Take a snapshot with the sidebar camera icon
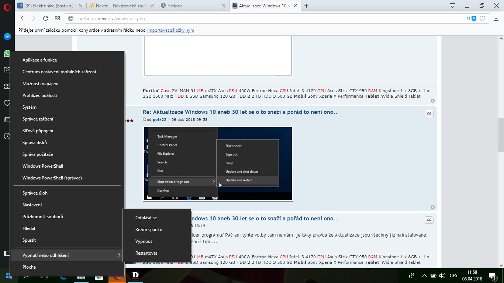The height and width of the screenshot is (283, 504). [7, 70]
